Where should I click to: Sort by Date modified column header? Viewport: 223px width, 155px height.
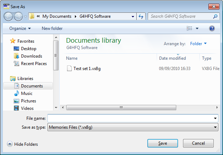pos(172,58)
